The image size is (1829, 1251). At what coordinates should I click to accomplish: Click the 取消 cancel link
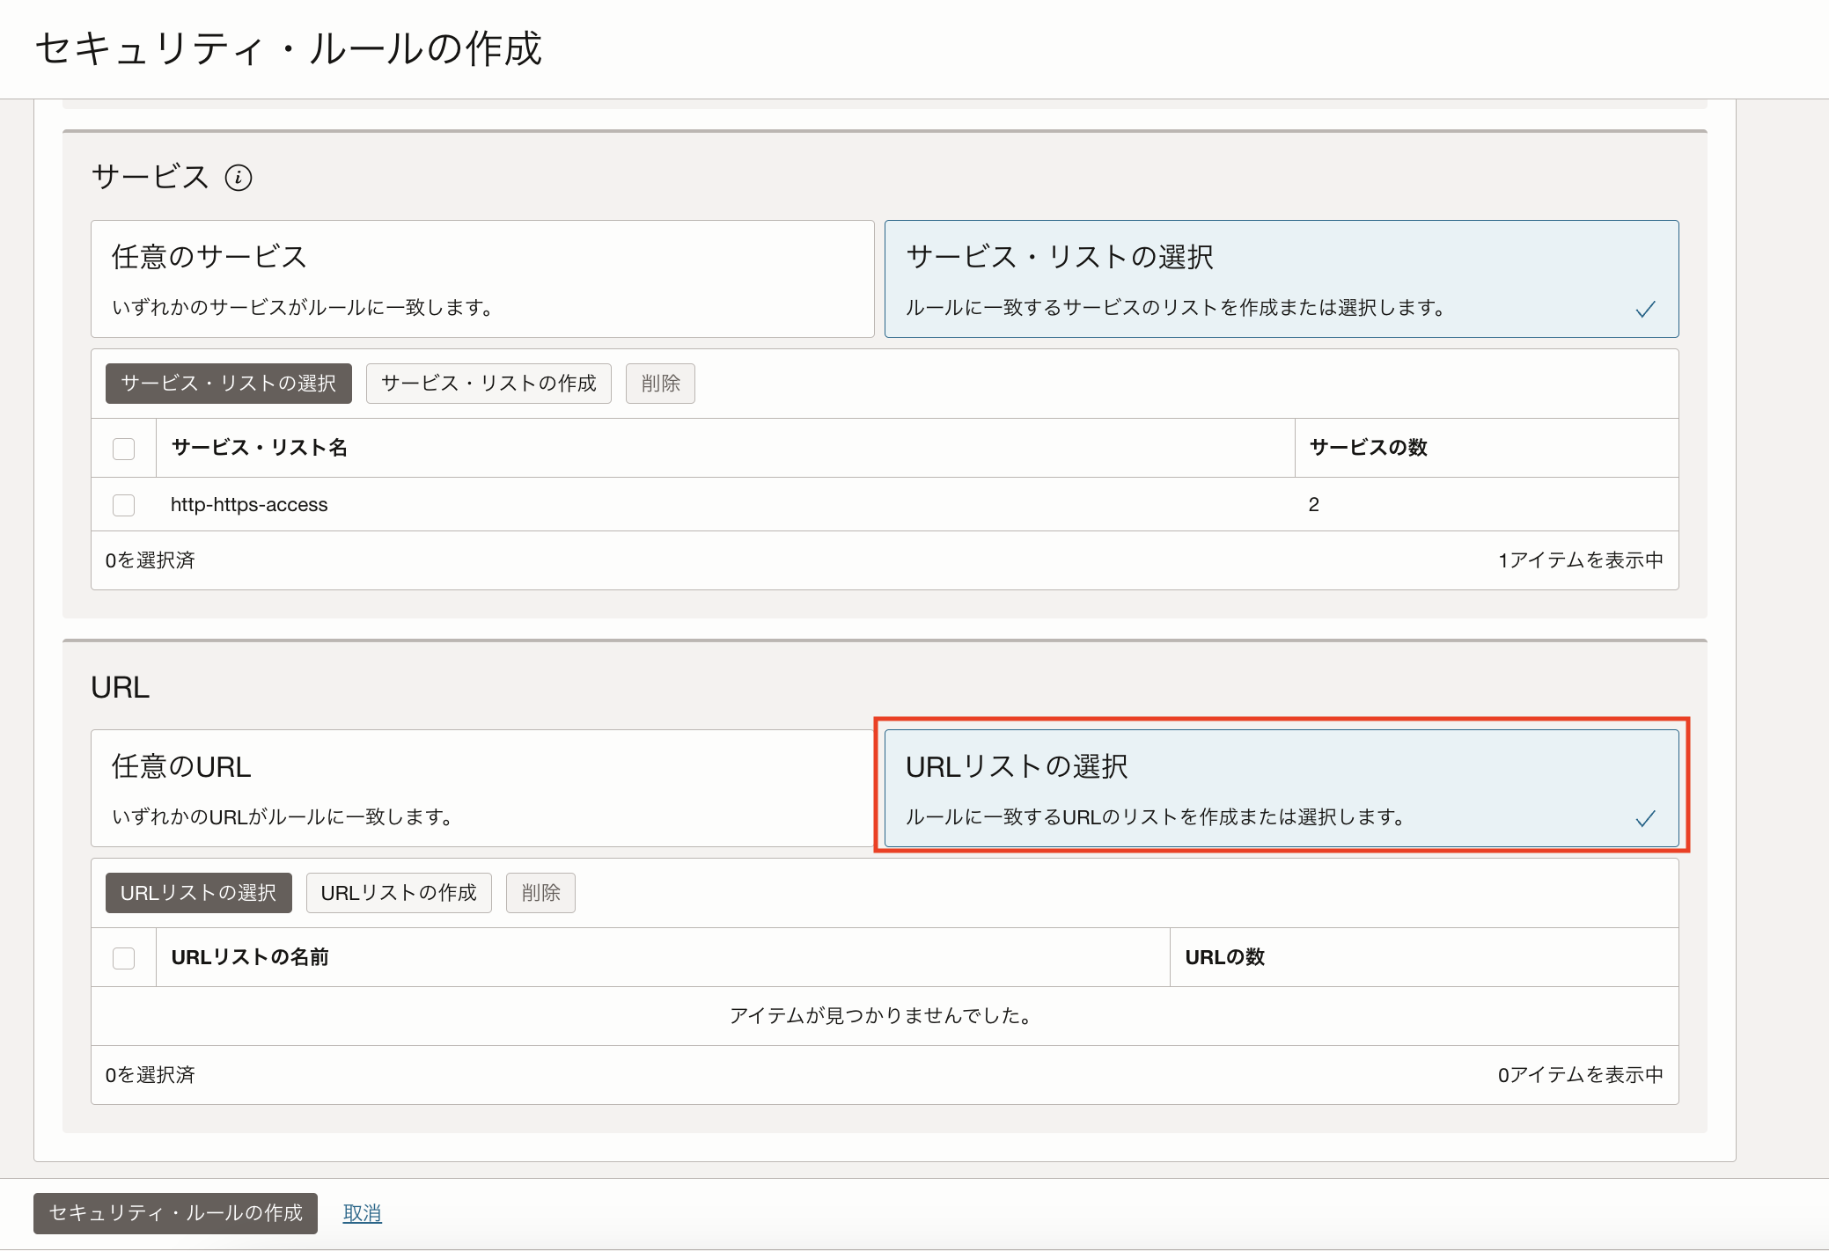(362, 1213)
